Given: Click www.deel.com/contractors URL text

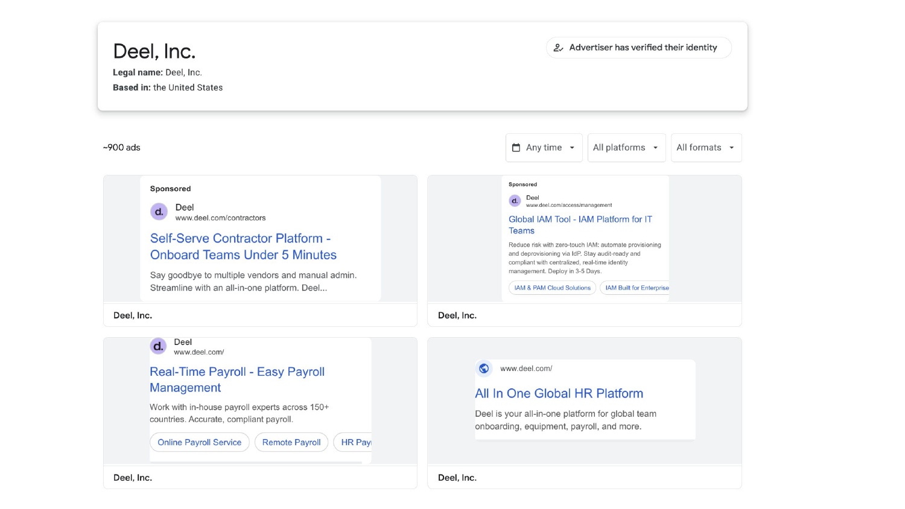Looking at the screenshot, I should point(220,218).
